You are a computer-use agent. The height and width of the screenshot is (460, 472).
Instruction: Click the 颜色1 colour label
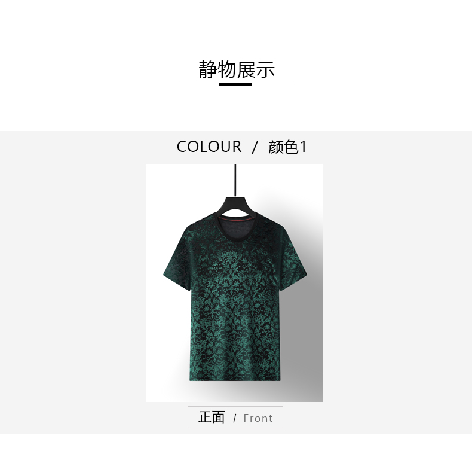coord(287,147)
